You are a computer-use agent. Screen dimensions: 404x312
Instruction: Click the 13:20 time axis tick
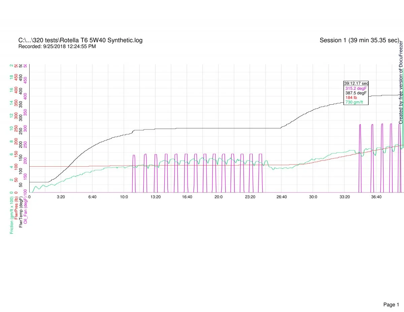156,197
